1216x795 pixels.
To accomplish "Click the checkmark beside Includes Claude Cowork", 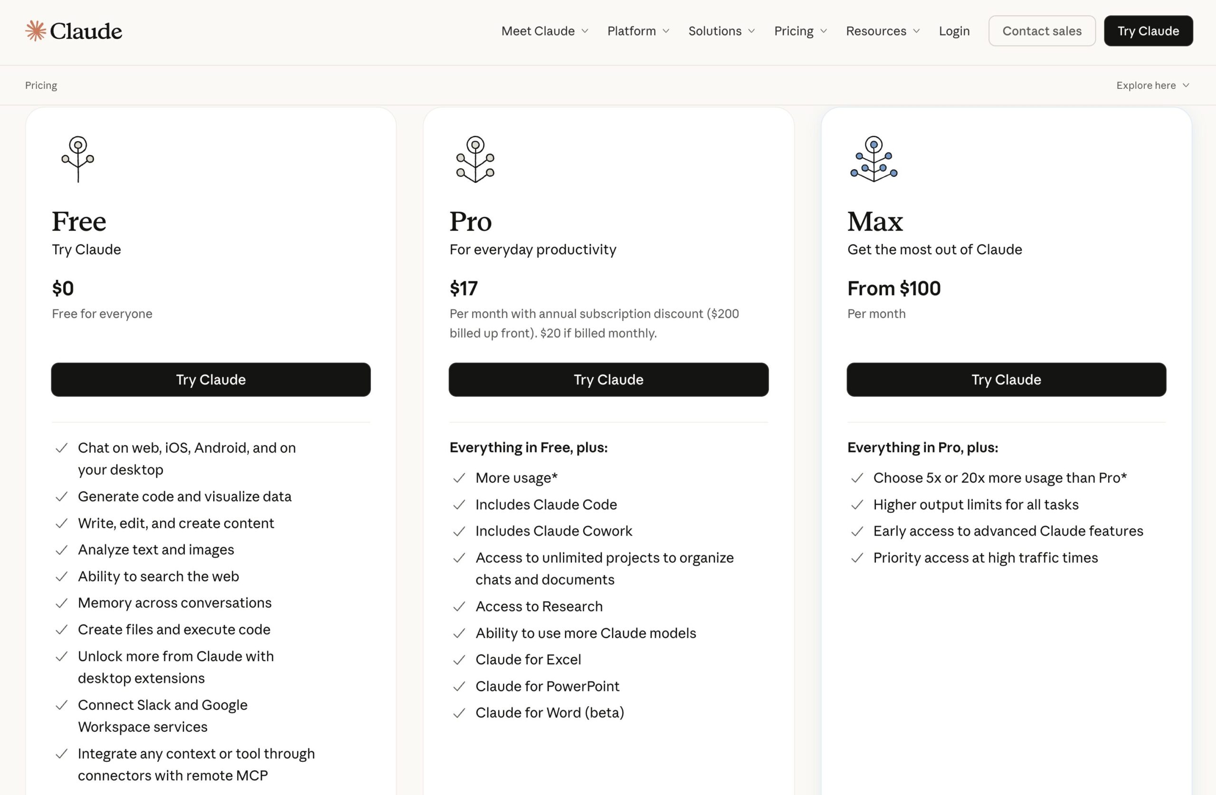I will [x=459, y=531].
